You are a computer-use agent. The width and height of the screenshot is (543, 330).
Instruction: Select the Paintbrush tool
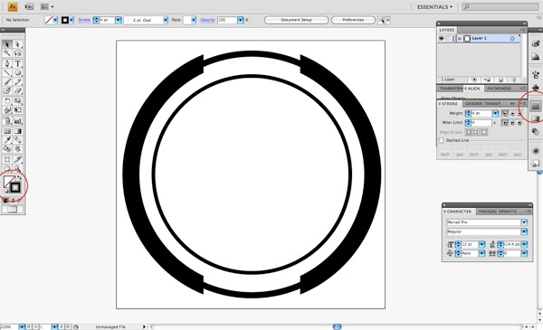7,81
